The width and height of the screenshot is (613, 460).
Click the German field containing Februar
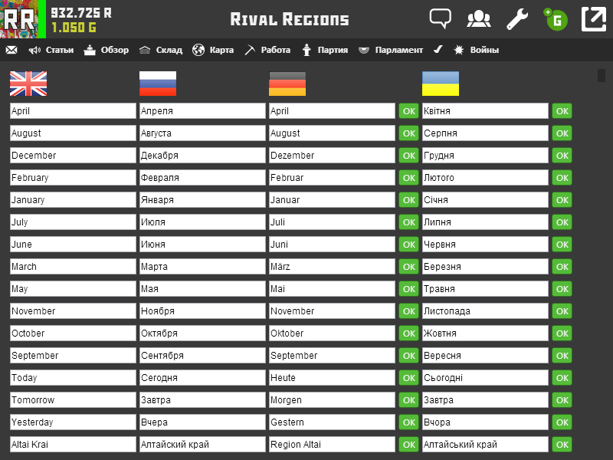click(x=333, y=178)
